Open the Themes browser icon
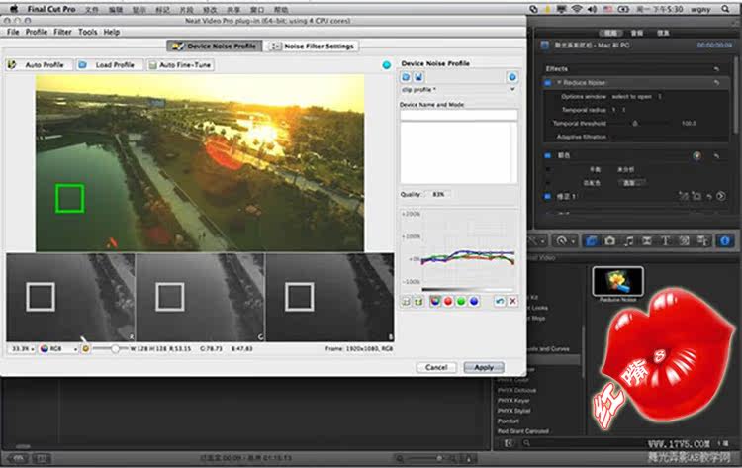 (x=702, y=240)
